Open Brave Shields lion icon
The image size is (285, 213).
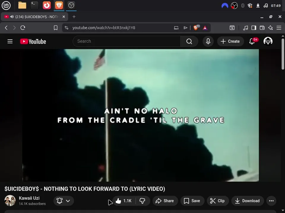tap(196, 28)
